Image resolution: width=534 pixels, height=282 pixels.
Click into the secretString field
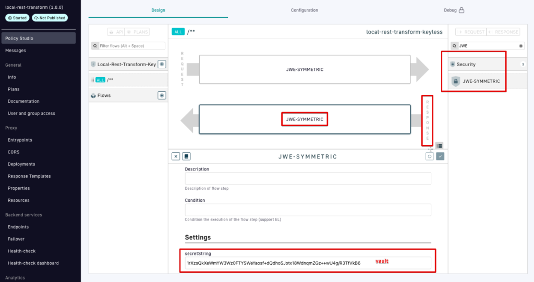click(308, 263)
